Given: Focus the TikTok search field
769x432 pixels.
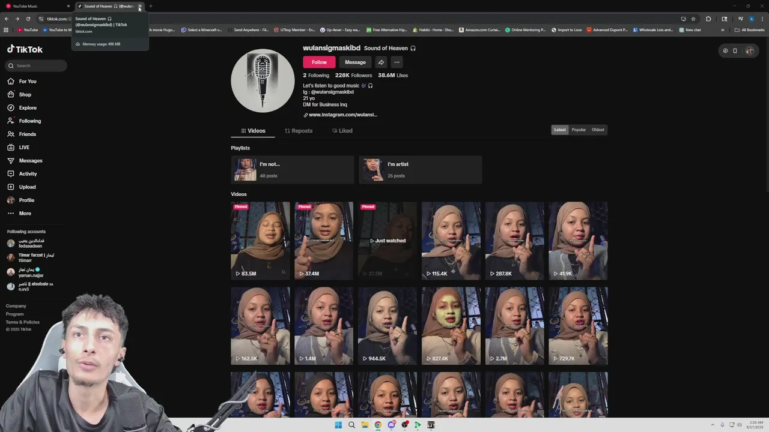Looking at the screenshot, I should [36, 65].
